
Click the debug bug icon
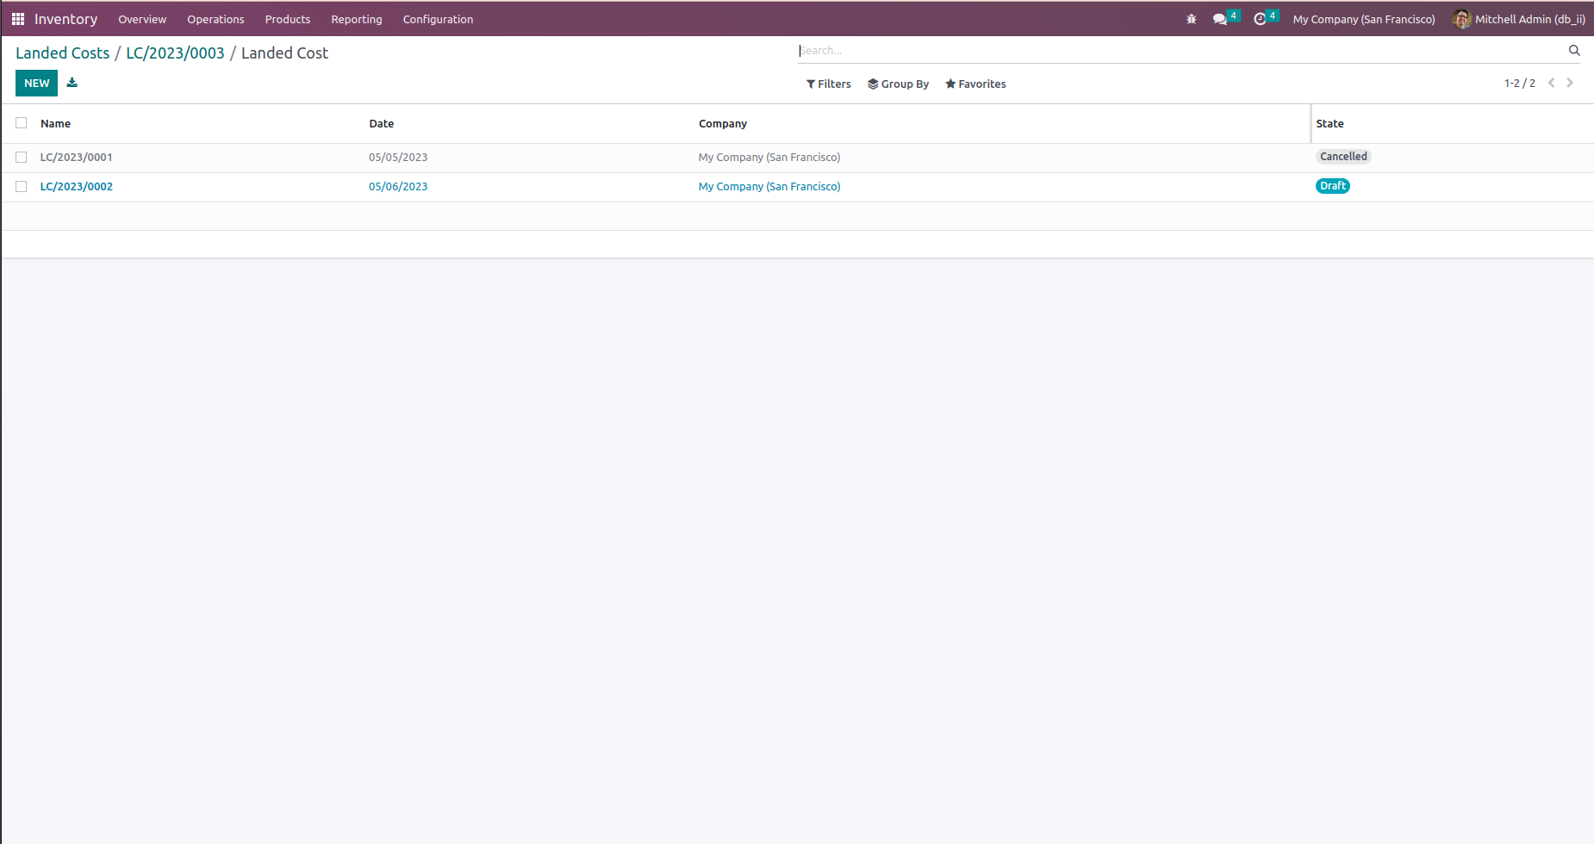point(1192,19)
